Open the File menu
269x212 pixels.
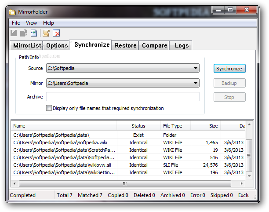[x=16, y=23]
